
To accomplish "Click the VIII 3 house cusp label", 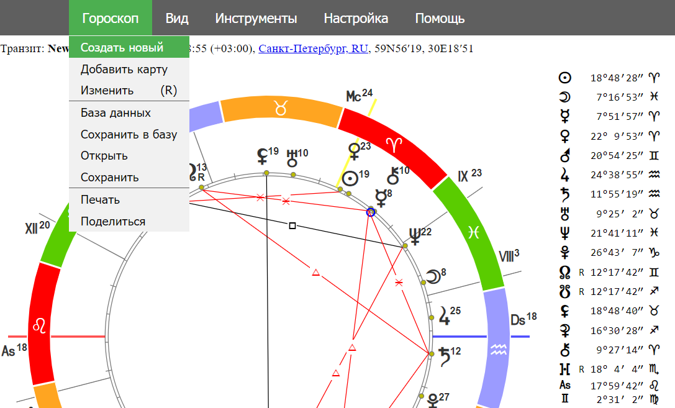I will click(x=509, y=255).
